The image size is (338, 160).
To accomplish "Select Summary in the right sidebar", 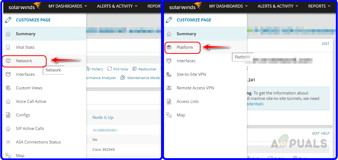I will click(205, 34).
